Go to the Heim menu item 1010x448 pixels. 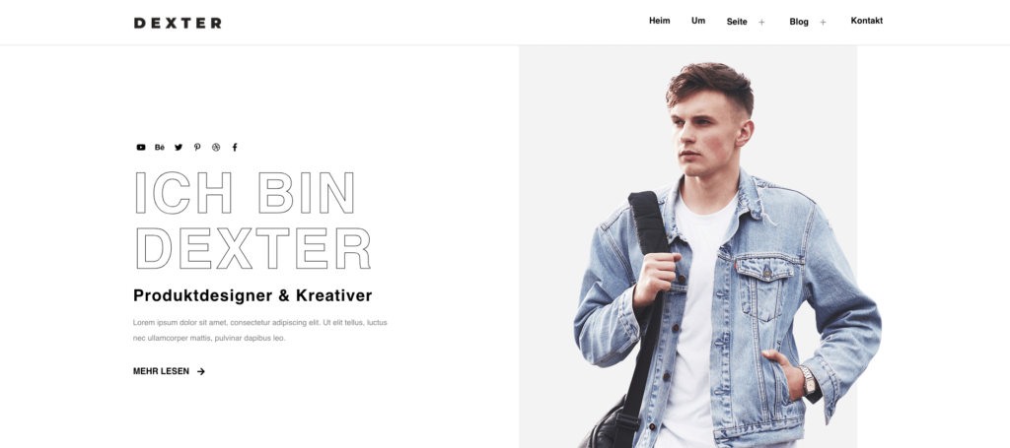coord(660,21)
